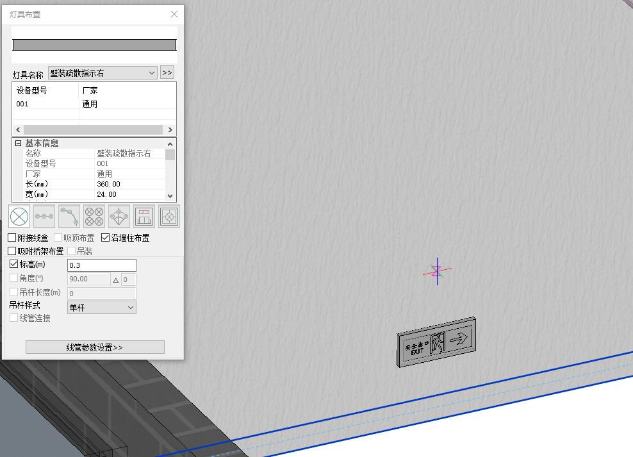Image resolution: width=633 pixels, height=457 pixels.
Task: Select the 001 通用 device row
Action: [58, 104]
